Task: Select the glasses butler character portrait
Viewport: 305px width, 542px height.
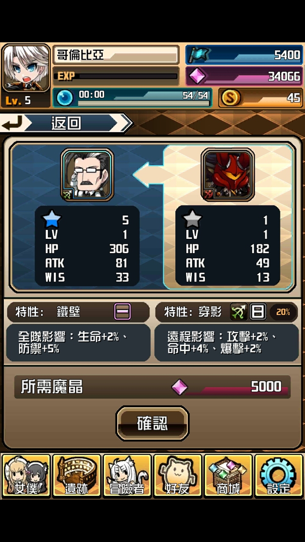Action: [87, 174]
